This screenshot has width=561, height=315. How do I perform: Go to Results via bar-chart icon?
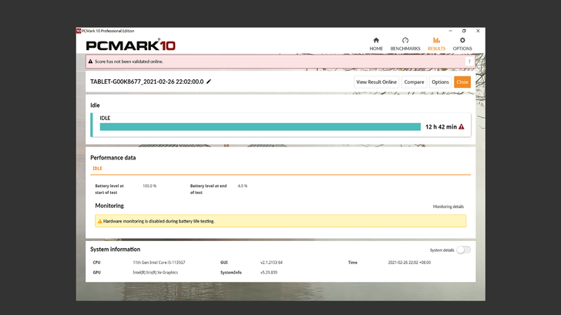[436, 40]
